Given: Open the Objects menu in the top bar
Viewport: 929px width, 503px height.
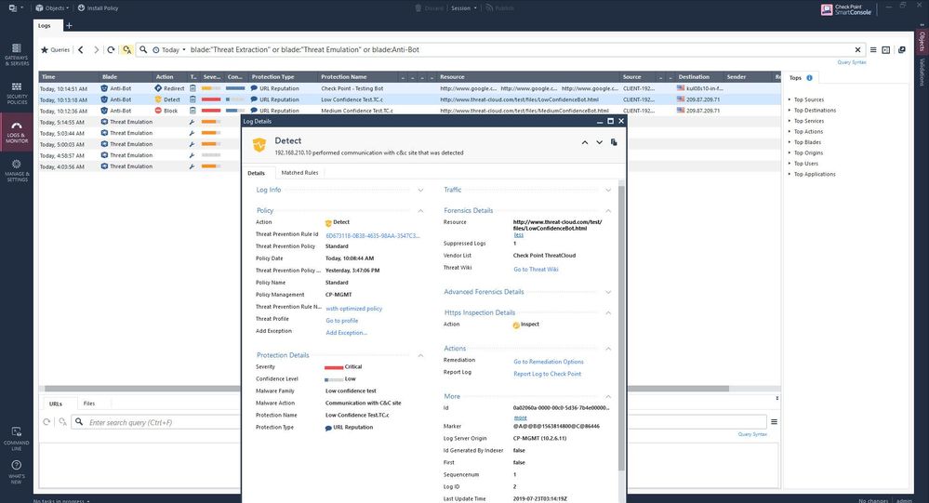Looking at the screenshot, I should tap(52, 8).
